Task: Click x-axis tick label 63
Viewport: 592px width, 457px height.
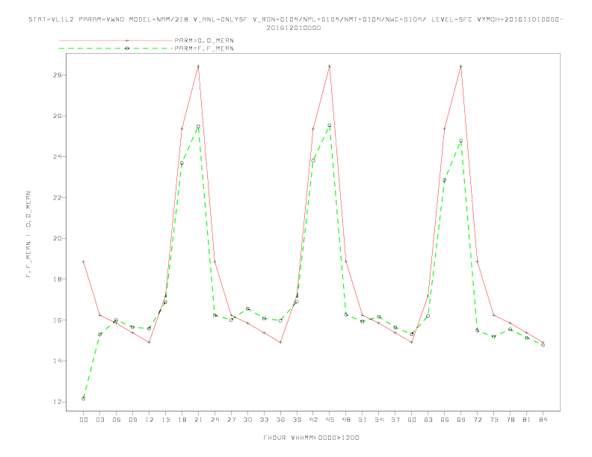Action: [x=428, y=420]
